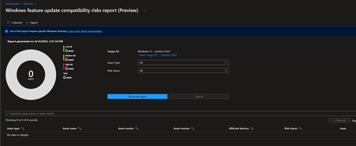Click the Export download icon
Screen dimensions: 356x146
point(27,23)
